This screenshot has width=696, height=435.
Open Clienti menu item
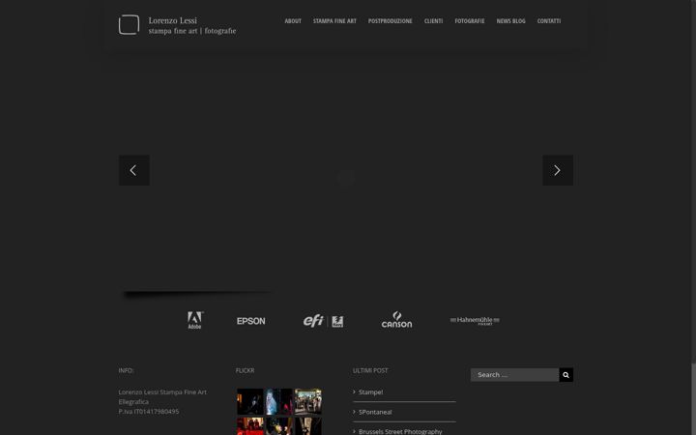click(433, 21)
